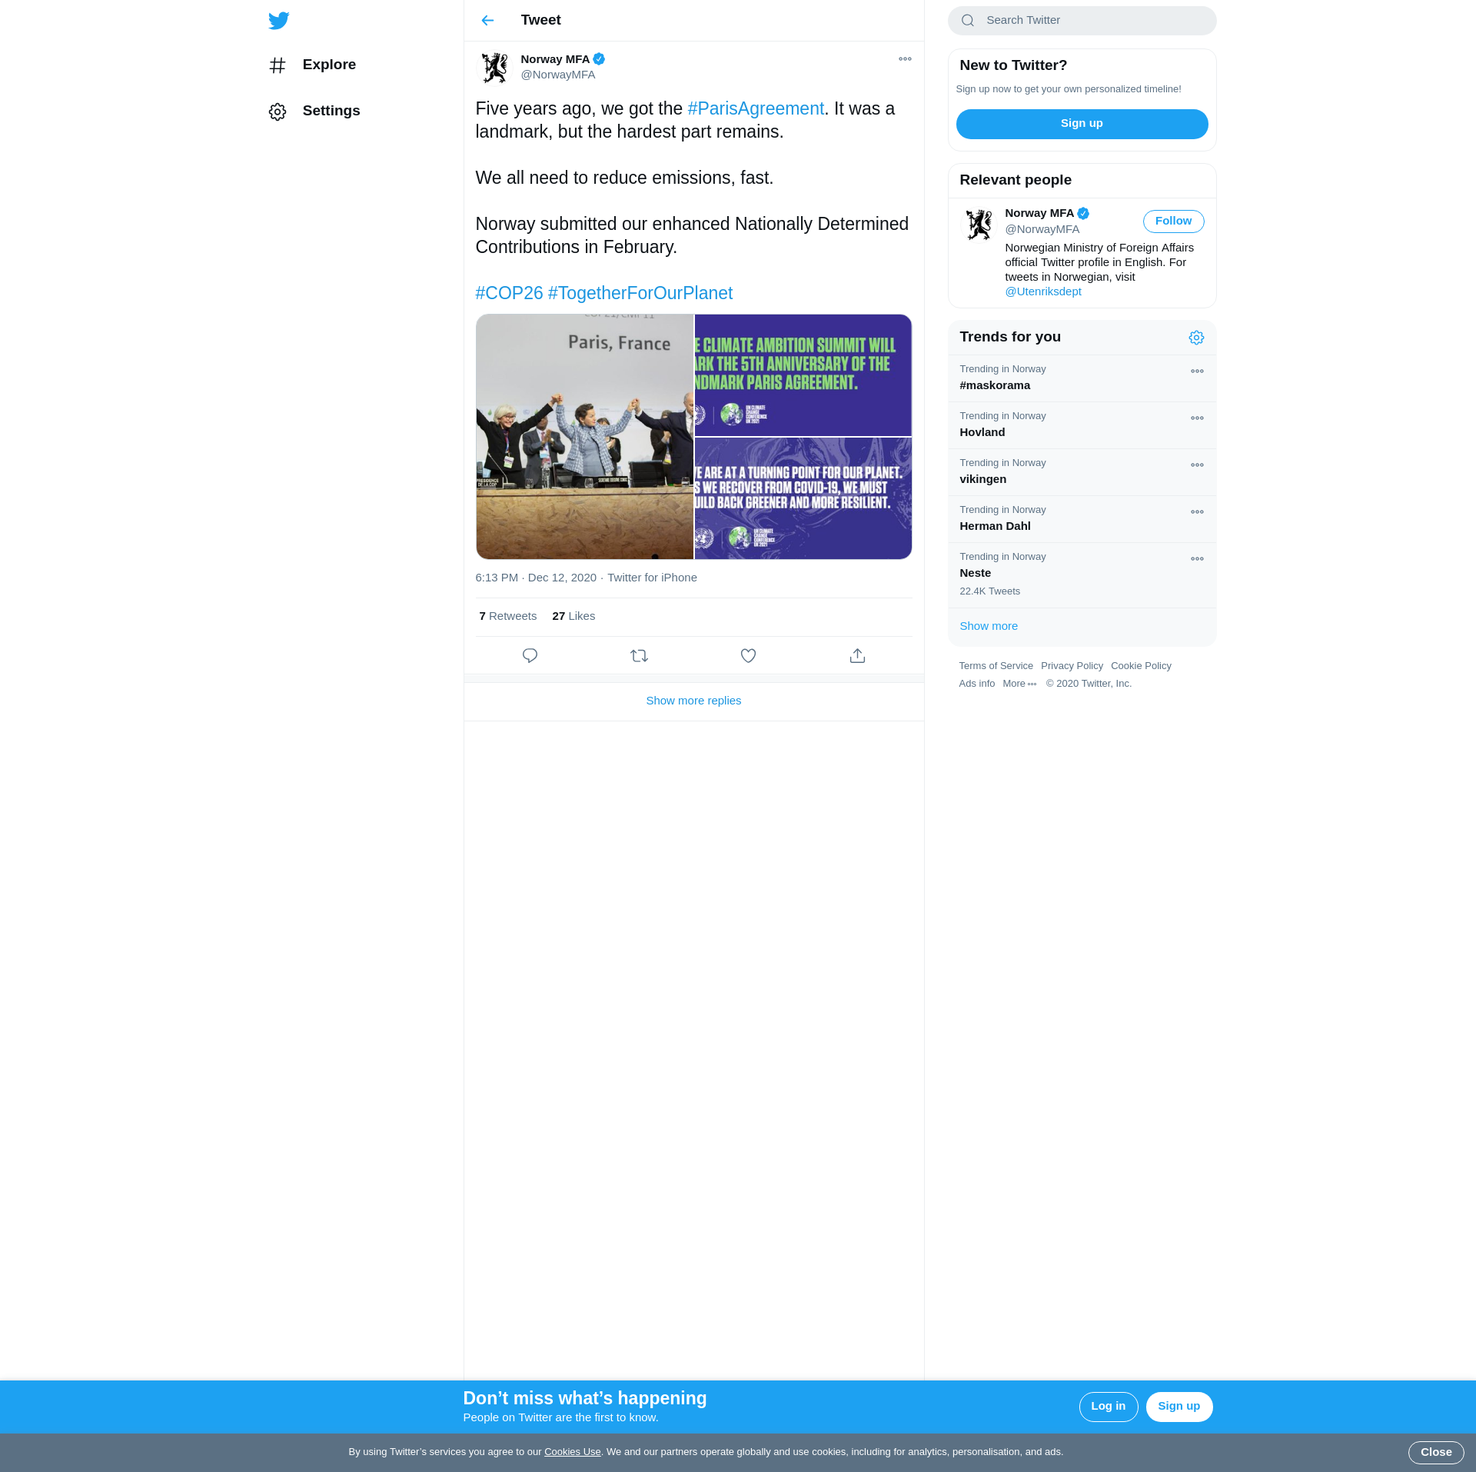Open the Explore menu item
The height and width of the screenshot is (1472, 1476).
(328, 65)
